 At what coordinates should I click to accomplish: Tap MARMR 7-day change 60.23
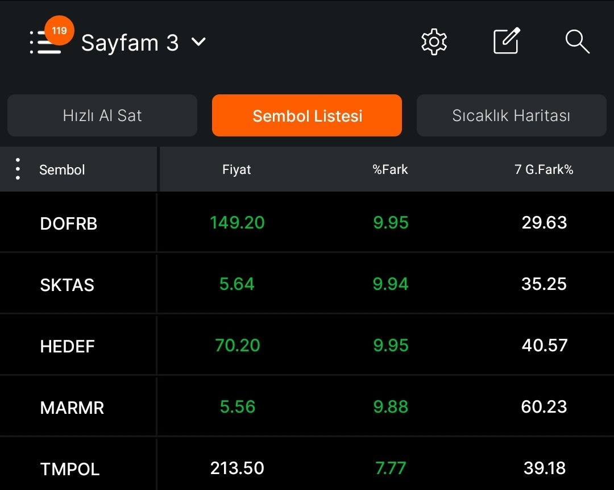[544, 406]
